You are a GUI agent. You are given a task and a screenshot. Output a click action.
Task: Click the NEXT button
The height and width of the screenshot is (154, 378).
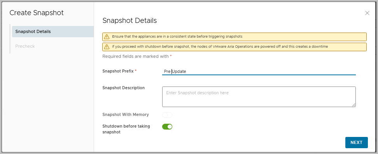(357, 142)
